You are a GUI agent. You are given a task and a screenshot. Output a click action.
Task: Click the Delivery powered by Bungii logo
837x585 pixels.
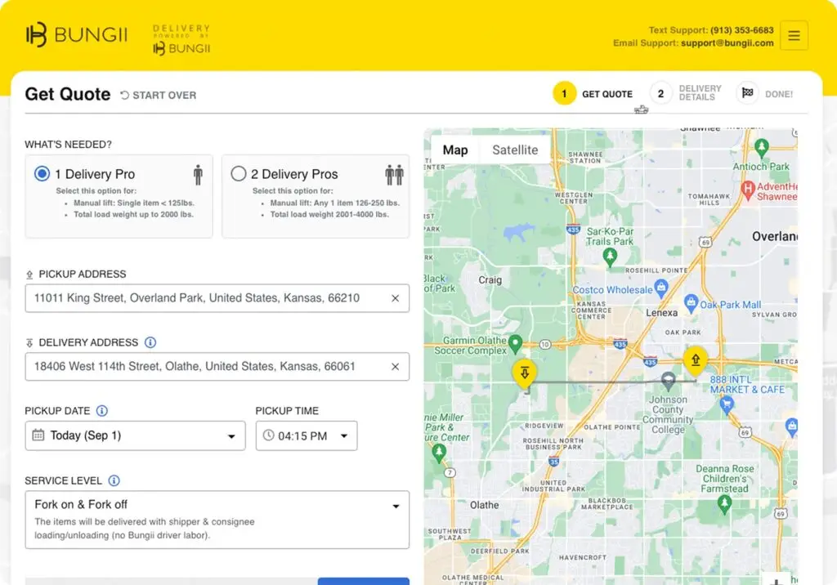[181, 39]
